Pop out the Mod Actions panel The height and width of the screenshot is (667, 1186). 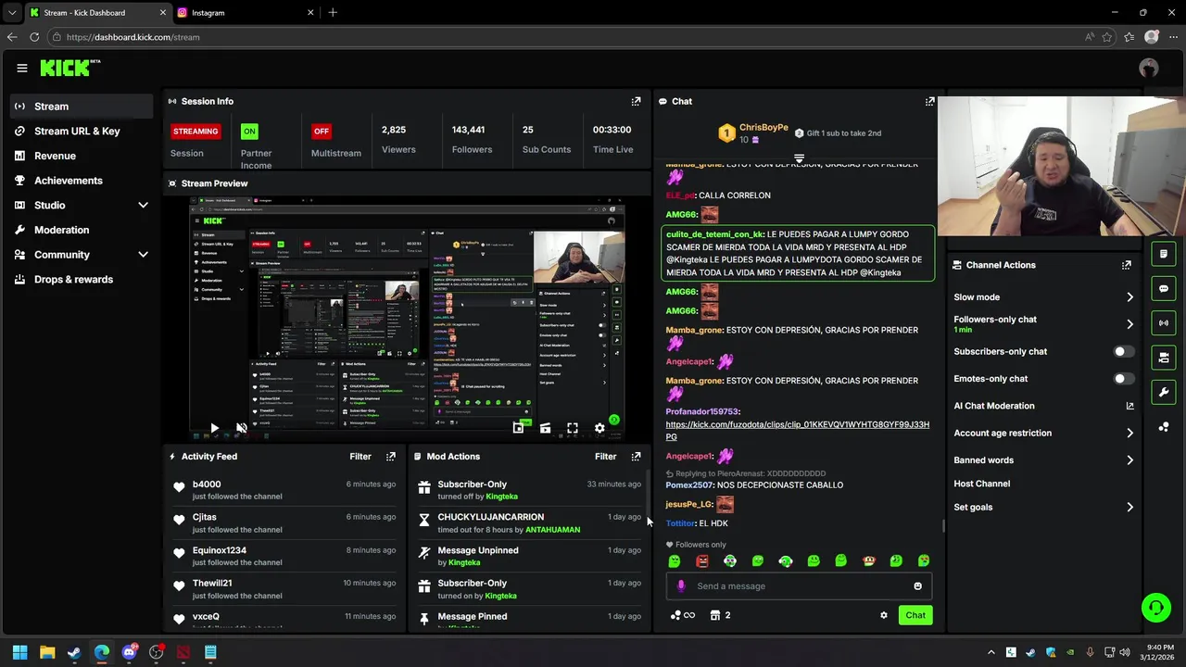(x=636, y=457)
